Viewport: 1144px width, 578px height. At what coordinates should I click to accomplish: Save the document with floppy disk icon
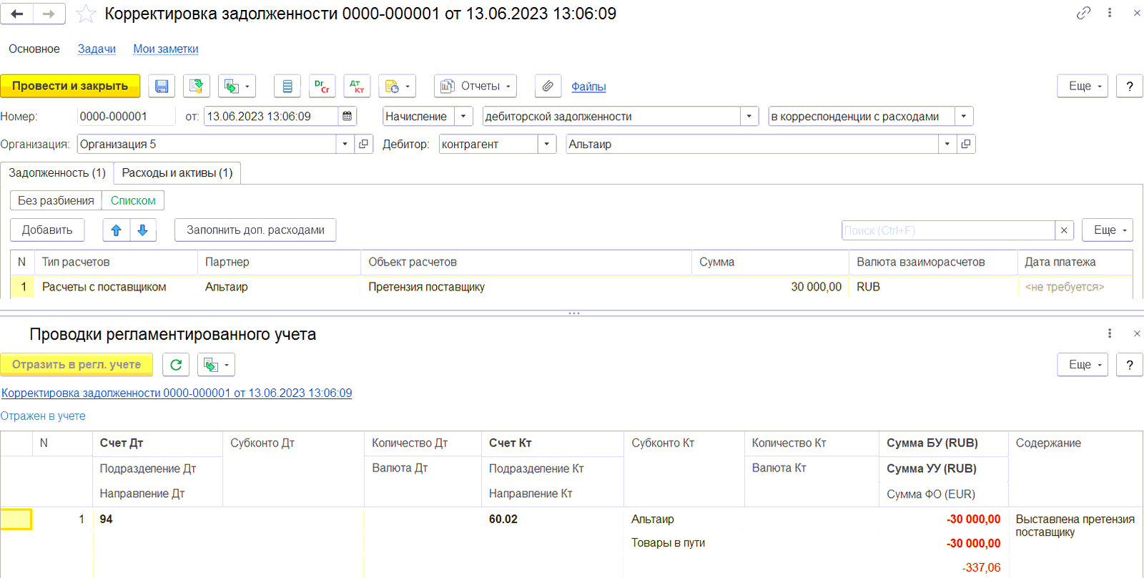[x=162, y=87]
